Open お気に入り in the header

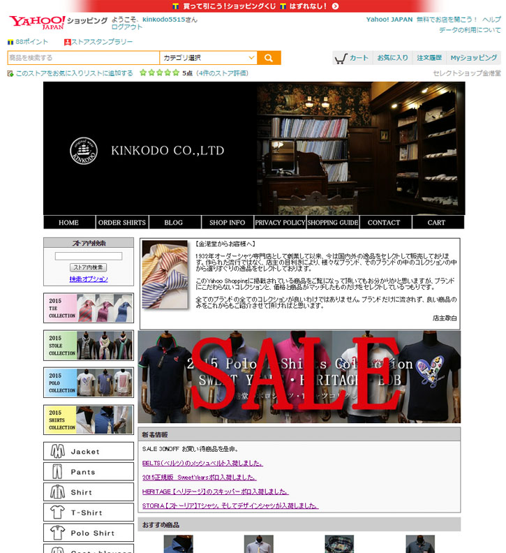point(393,58)
